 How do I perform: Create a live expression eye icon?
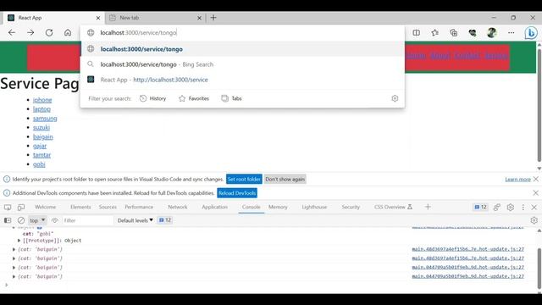click(54, 220)
